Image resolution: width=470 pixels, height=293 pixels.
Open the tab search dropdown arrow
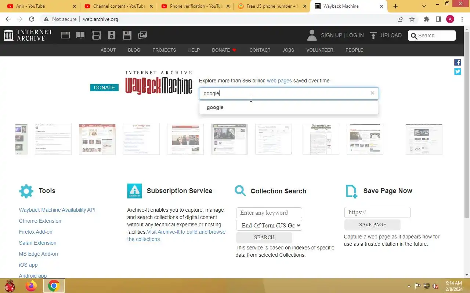[x=424, y=6]
